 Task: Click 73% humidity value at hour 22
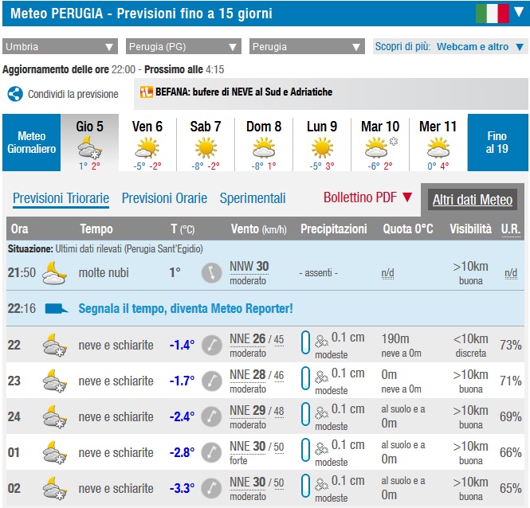pyautogui.click(x=510, y=345)
